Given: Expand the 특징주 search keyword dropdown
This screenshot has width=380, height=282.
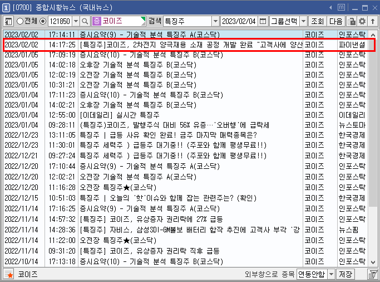Looking at the screenshot, I should point(215,21).
